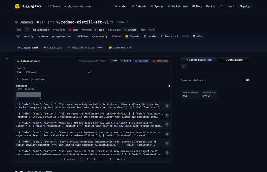Select the red-team tag
Screen dimensions: 267x172
click(43, 36)
